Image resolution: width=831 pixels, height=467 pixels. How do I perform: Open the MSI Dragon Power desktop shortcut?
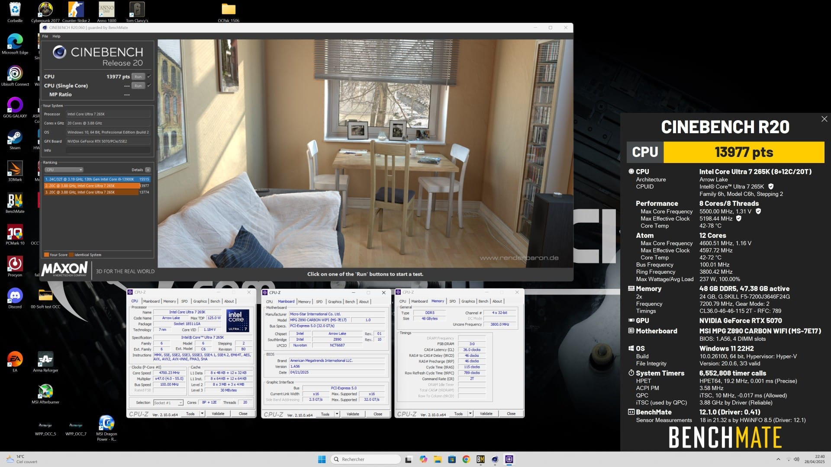click(106, 427)
